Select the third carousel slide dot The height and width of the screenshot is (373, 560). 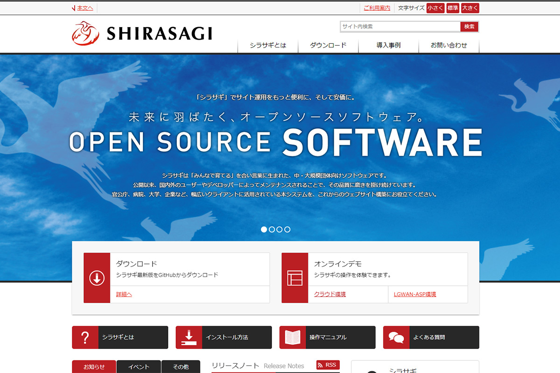point(280,229)
